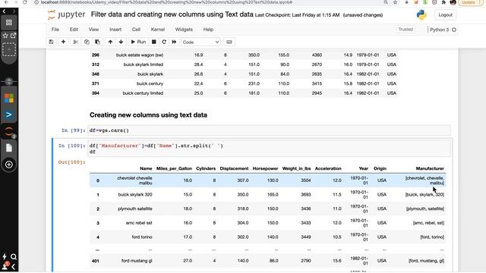The image size is (486, 273).
Task: Click the 'amc rebel sst' name cell
Action: click(139, 223)
